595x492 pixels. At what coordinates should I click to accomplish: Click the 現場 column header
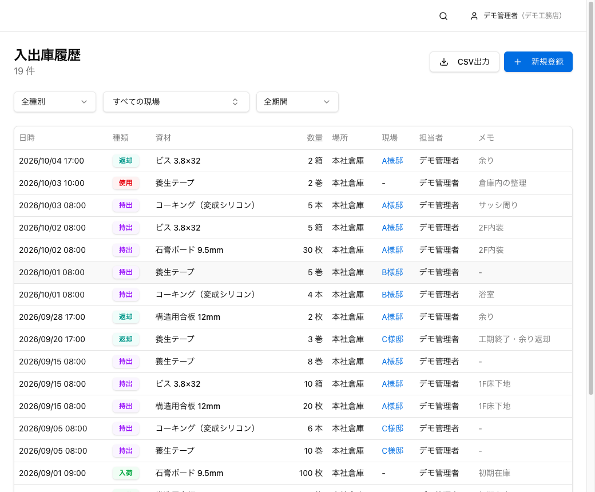[x=390, y=138]
